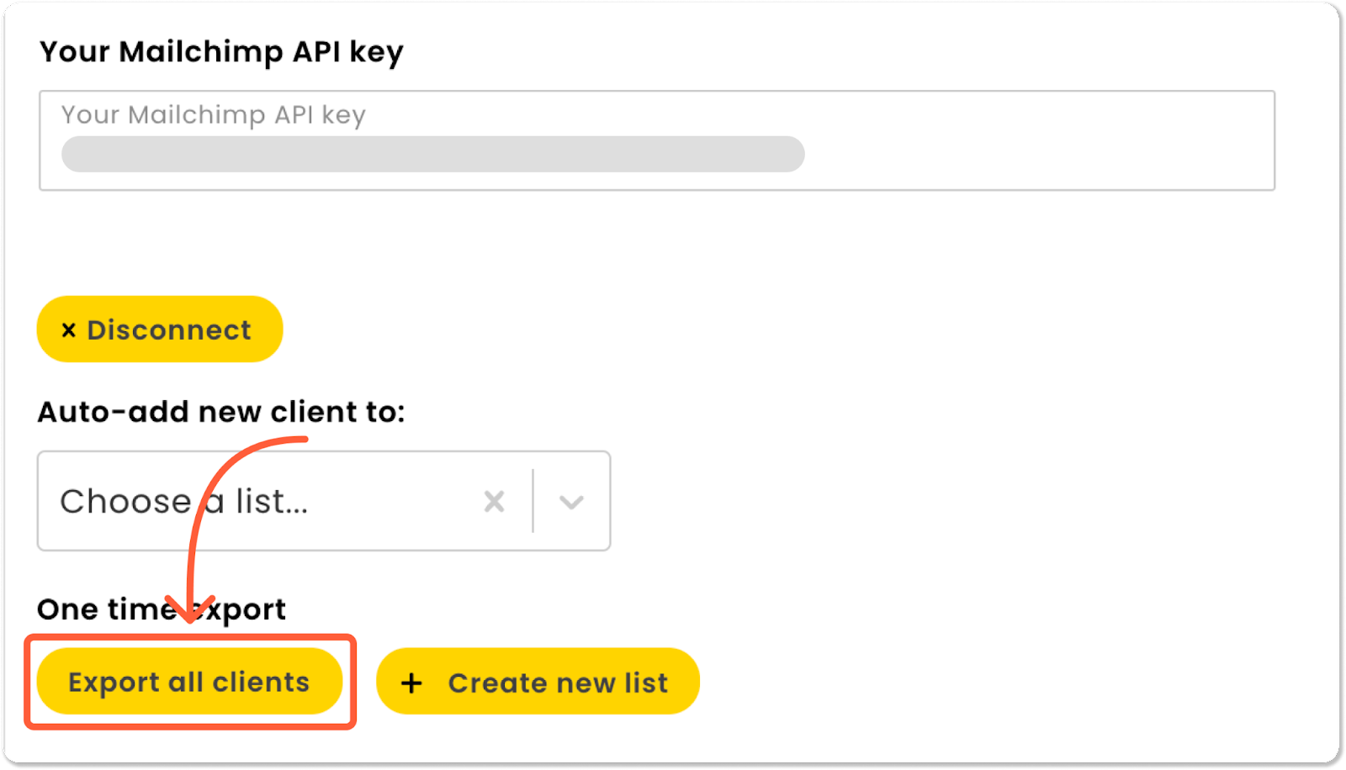Click the Auto-add new client to label

(220, 411)
